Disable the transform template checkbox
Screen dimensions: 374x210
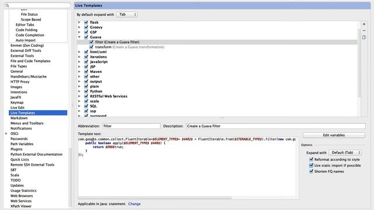(x=91, y=47)
